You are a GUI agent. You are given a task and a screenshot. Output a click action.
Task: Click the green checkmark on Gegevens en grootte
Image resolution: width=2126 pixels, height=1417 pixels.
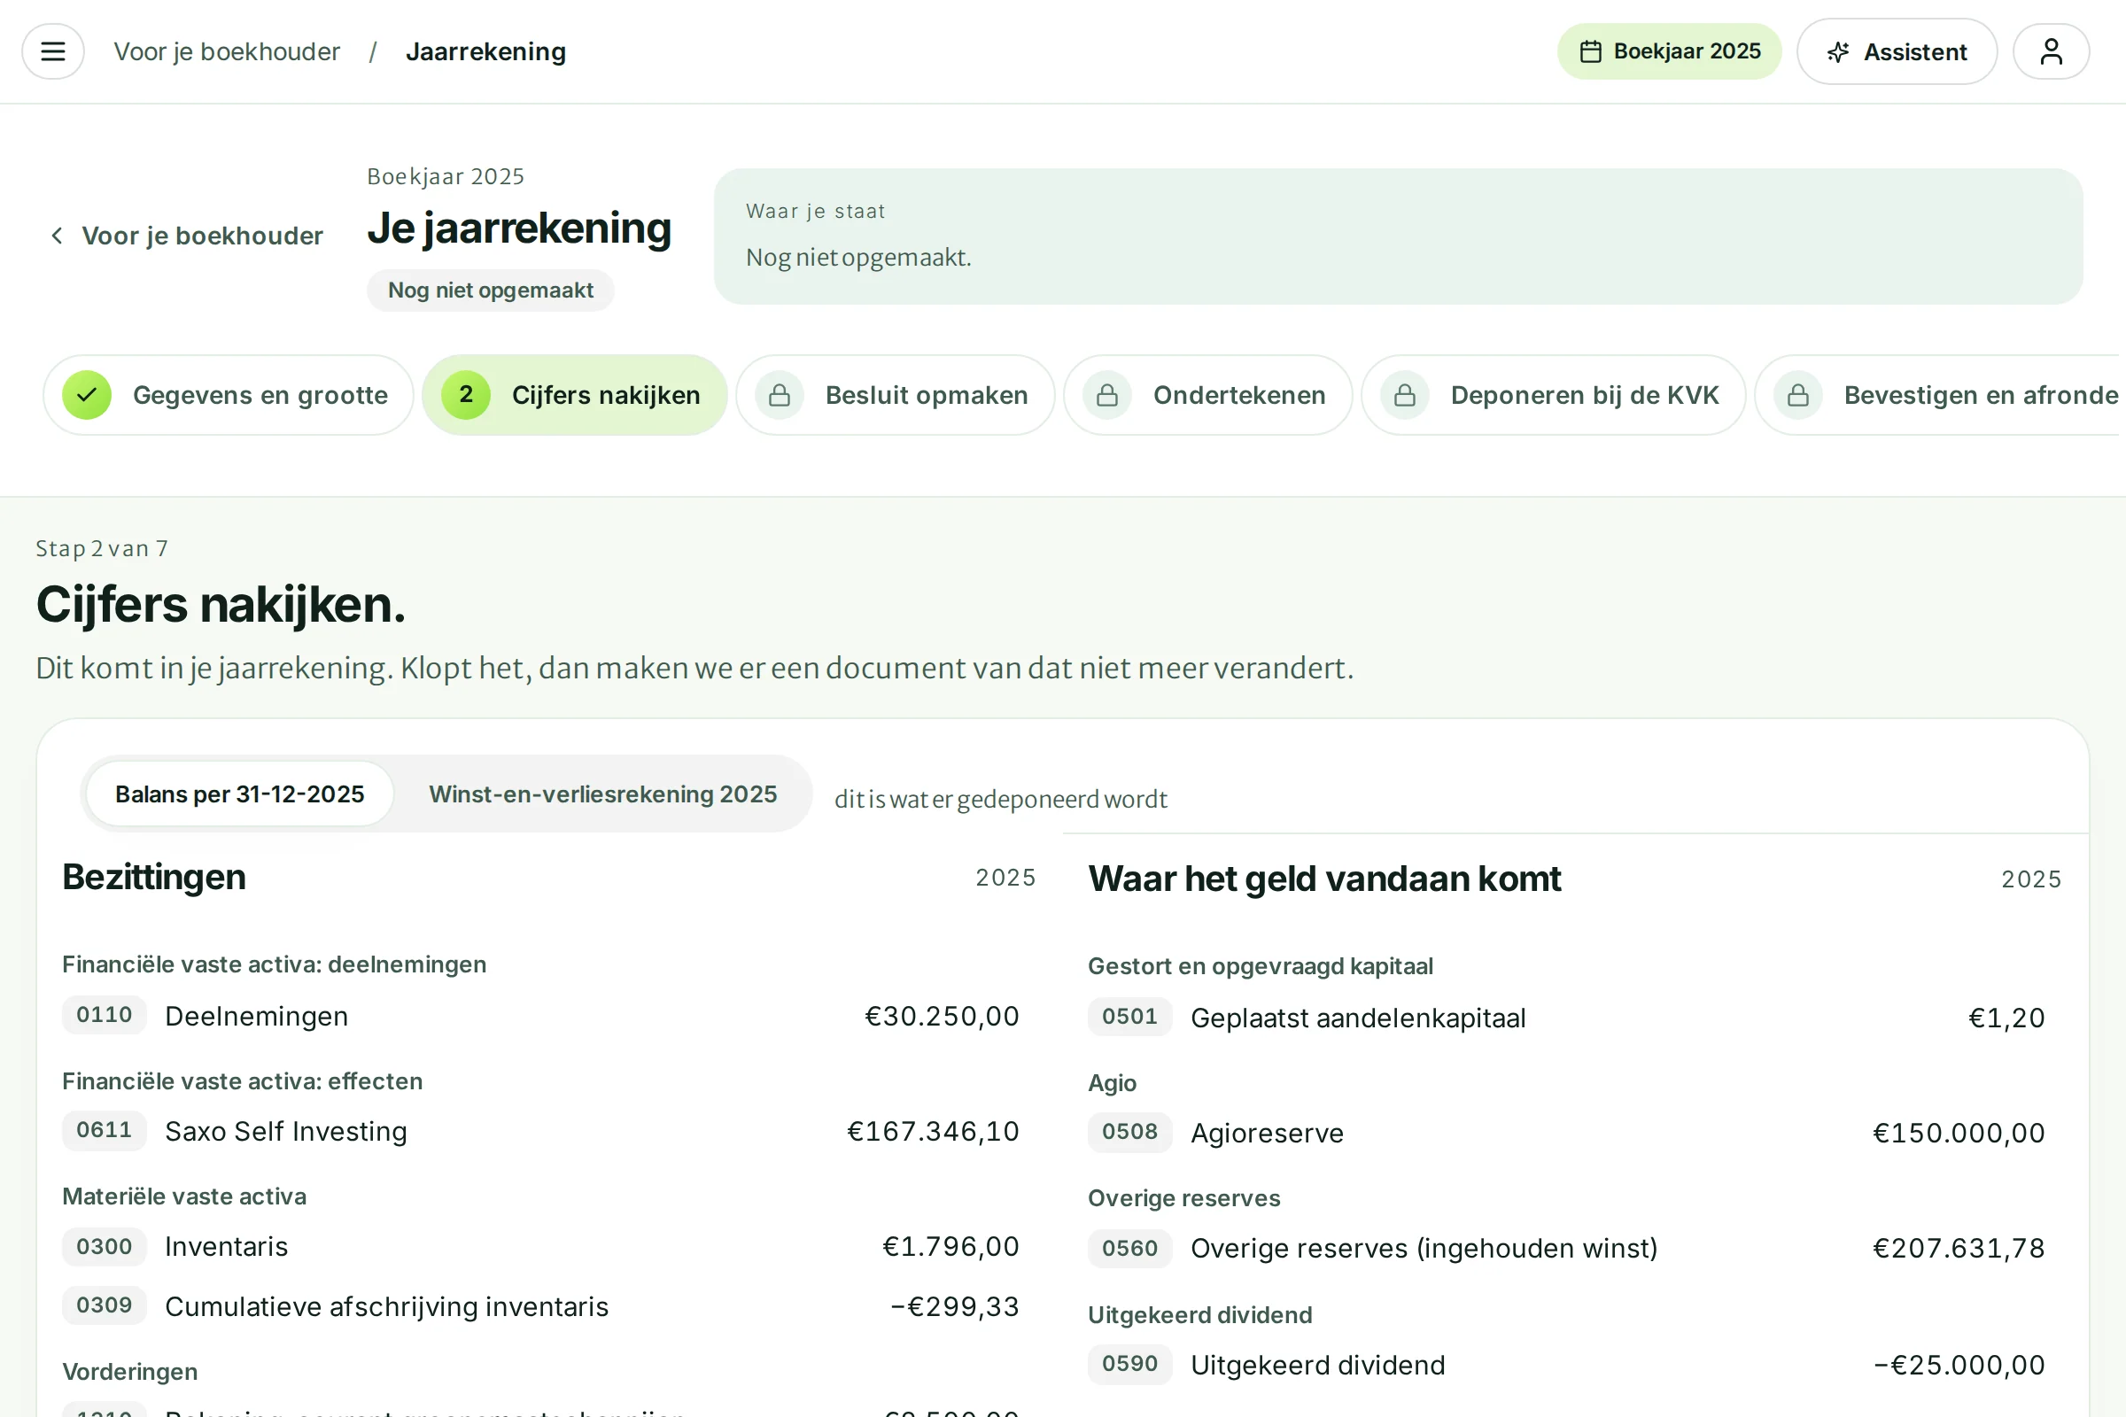pos(87,395)
